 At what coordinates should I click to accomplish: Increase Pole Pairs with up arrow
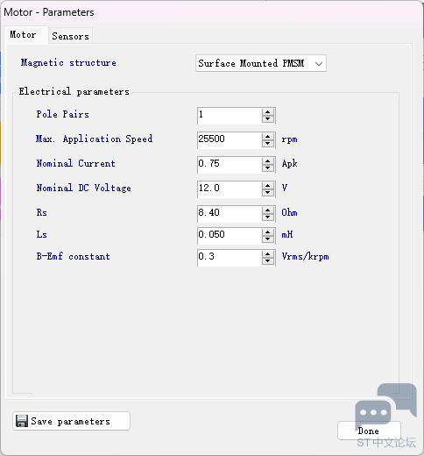click(x=268, y=112)
